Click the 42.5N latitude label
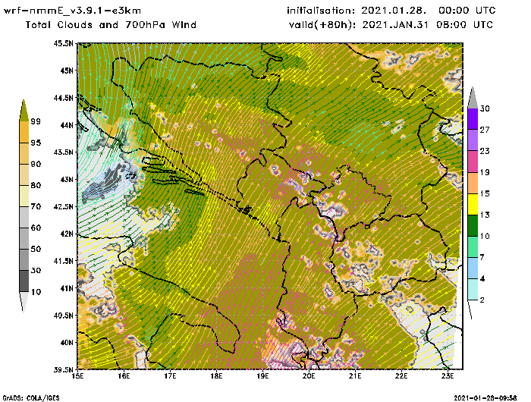 coord(63,206)
